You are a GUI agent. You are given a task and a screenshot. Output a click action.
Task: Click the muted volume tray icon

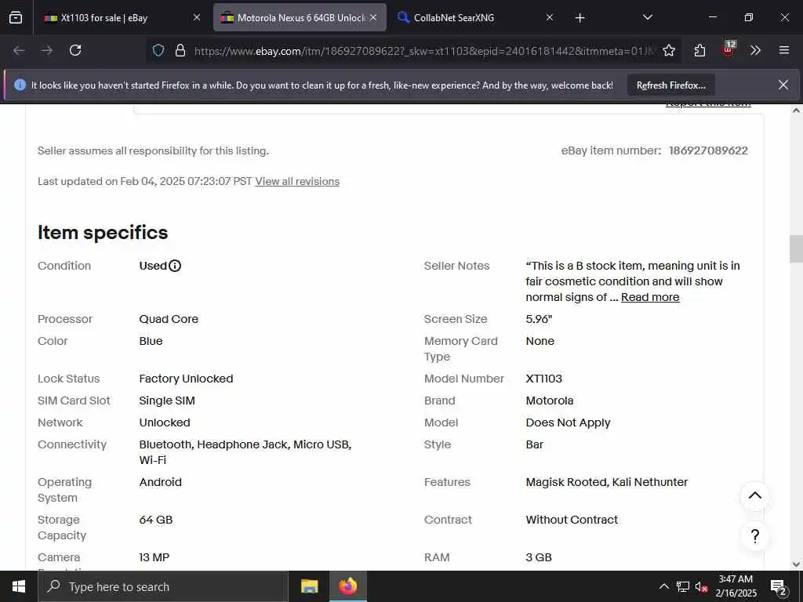click(x=701, y=586)
